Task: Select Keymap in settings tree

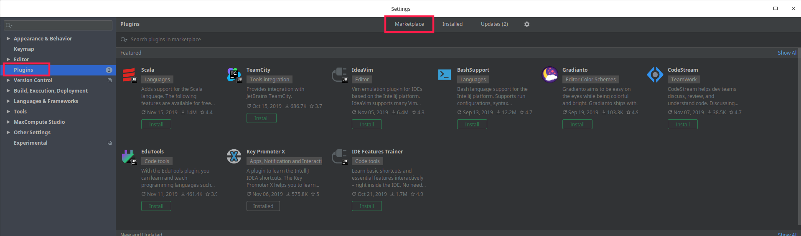Action: point(24,49)
